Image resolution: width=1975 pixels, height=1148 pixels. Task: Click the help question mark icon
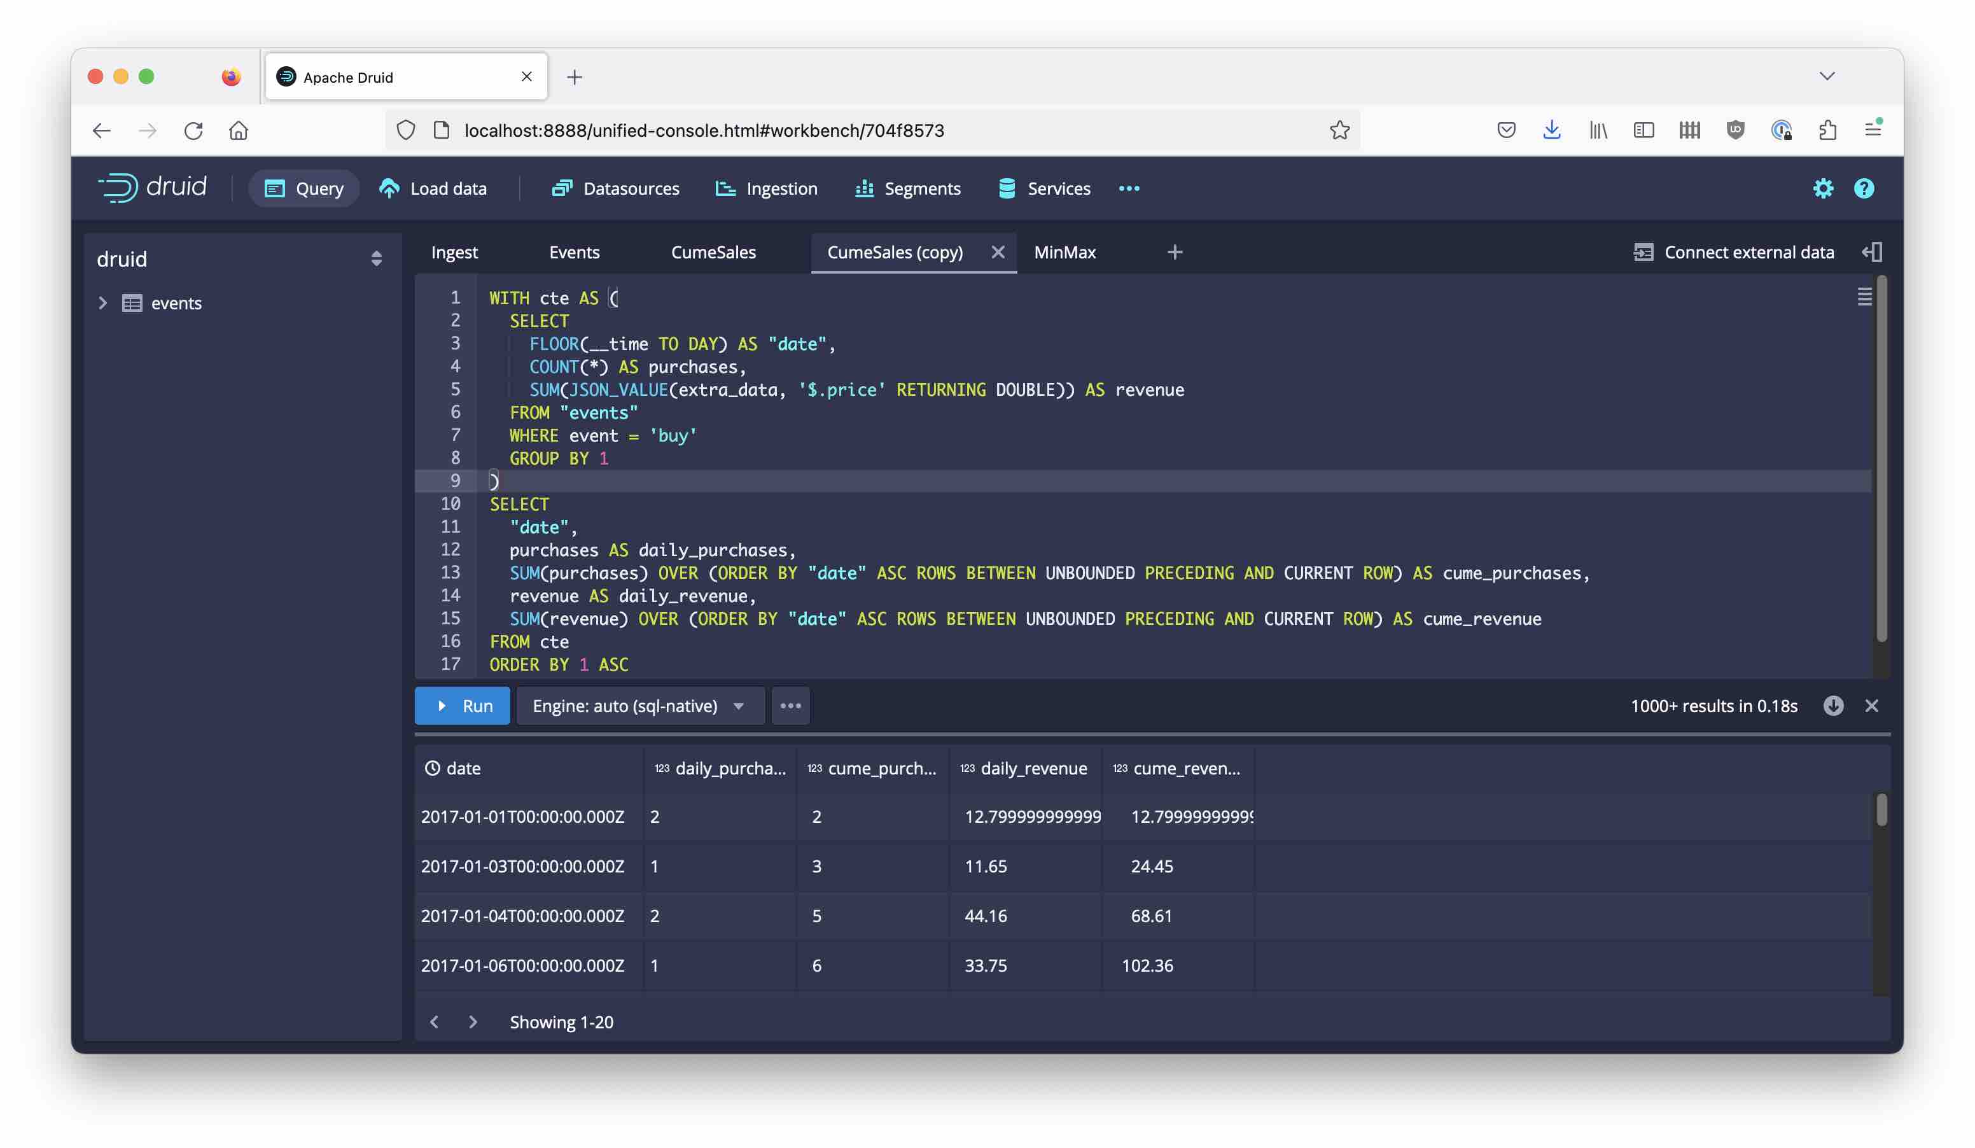pos(1866,188)
